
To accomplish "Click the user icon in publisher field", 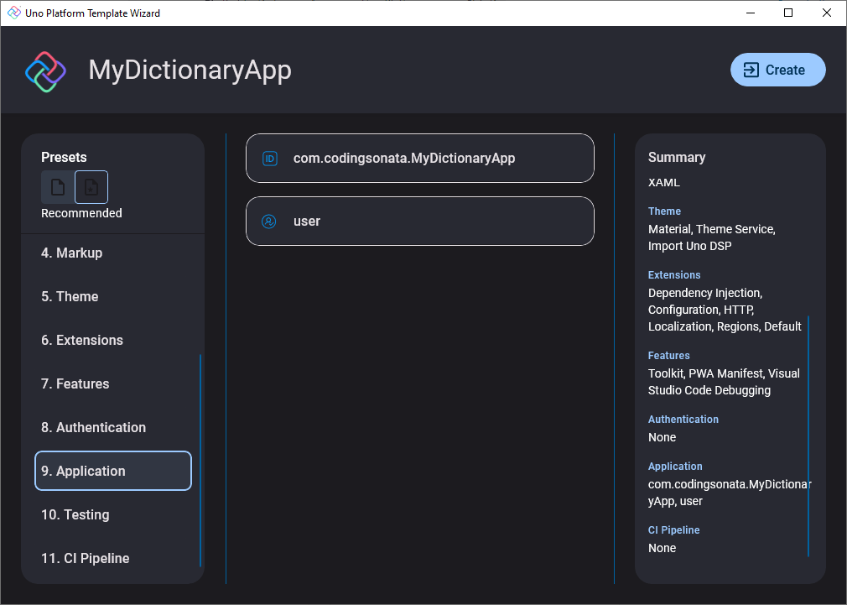I will tap(269, 222).
